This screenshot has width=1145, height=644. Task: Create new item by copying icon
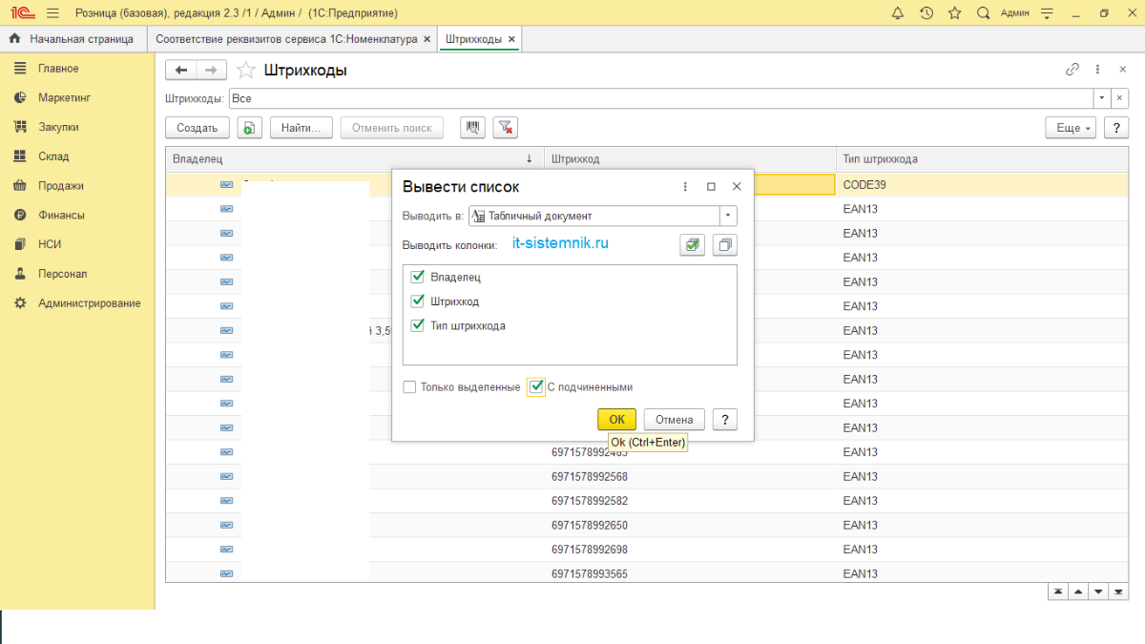coord(249,128)
